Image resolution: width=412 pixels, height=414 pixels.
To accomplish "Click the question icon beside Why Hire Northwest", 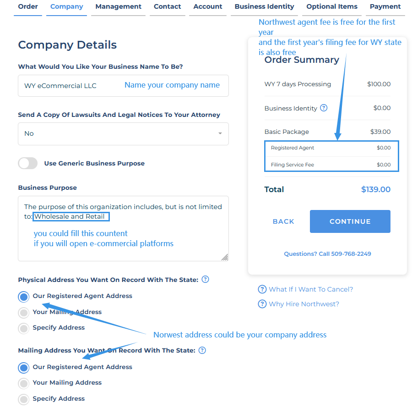I will click(x=262, y=304).
